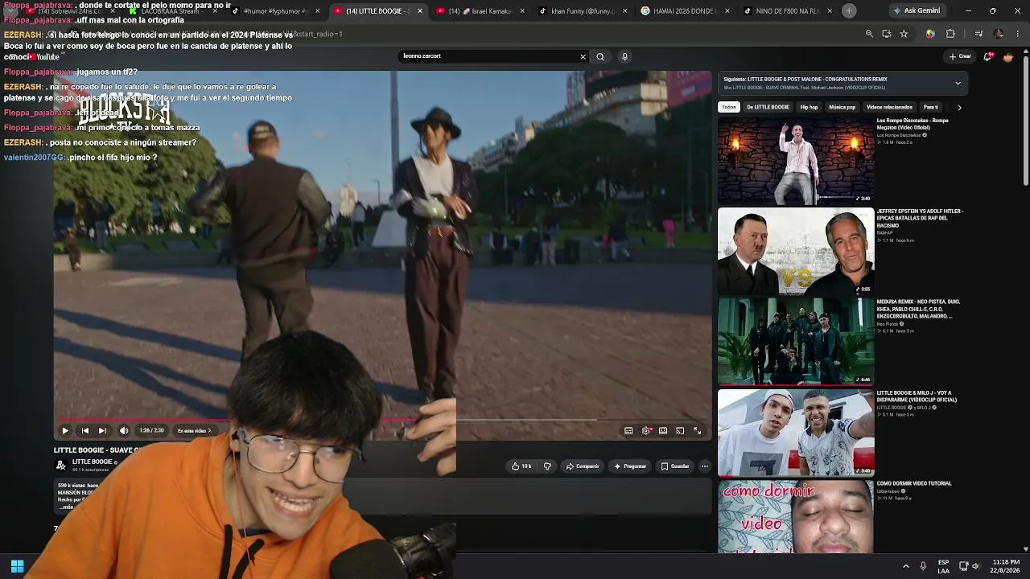Mute the video player volume

pyautogui.click(x=124, y=431)
